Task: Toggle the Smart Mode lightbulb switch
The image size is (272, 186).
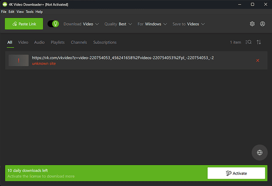Action: click(53, 24)
